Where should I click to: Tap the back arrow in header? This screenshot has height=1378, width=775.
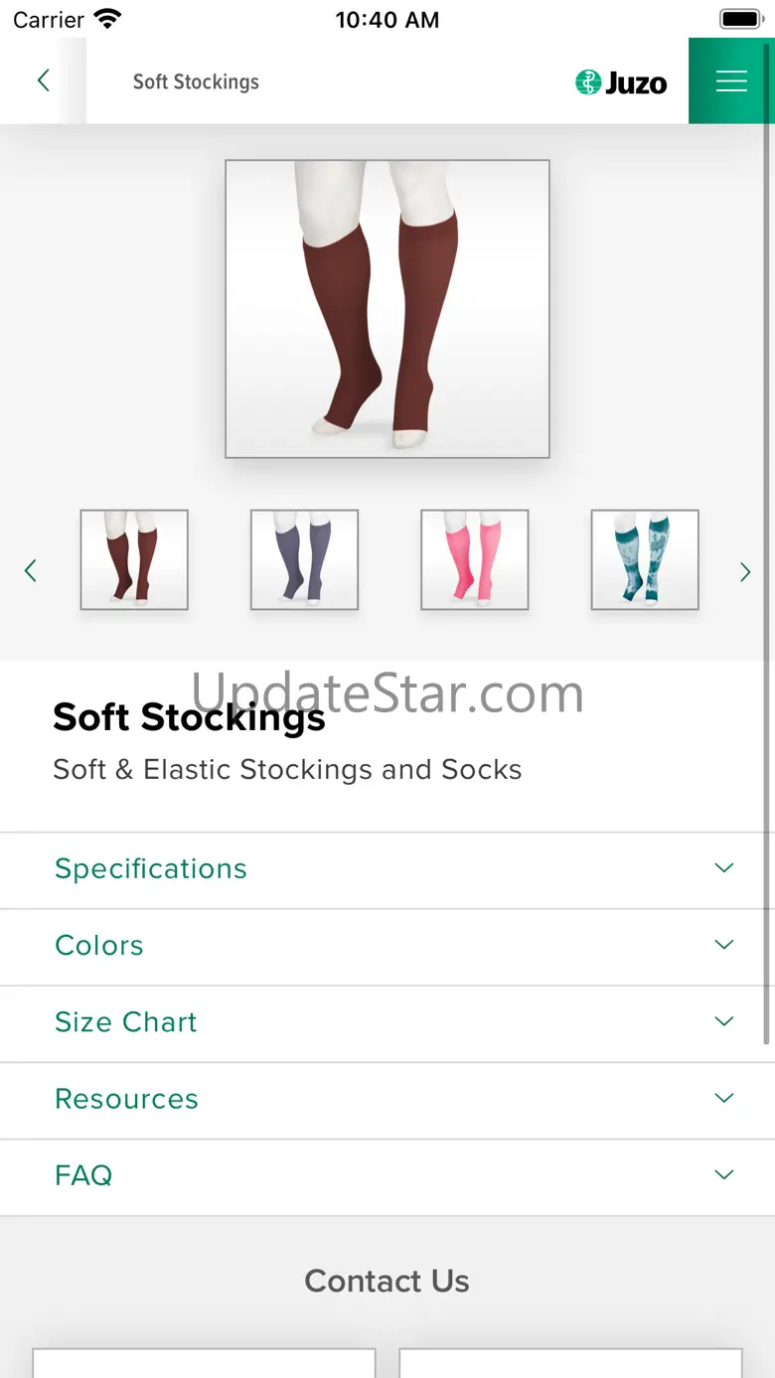point(43,80)
